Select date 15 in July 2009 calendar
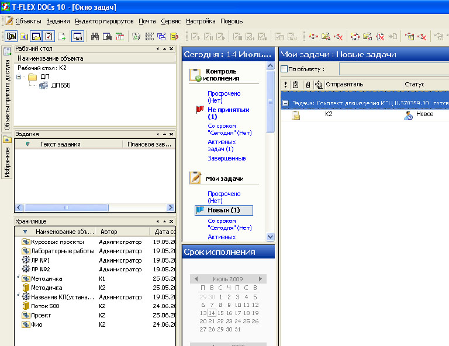This screenshot has height=346, width=449. [x=220, y=313]
